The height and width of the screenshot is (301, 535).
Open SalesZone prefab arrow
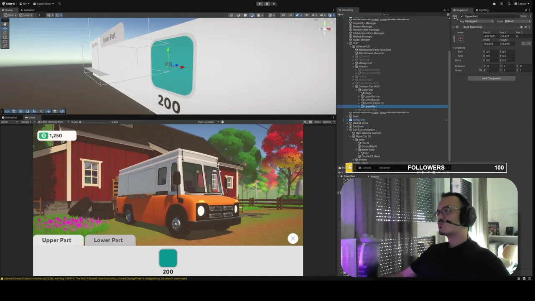click(x=446, y=120)
